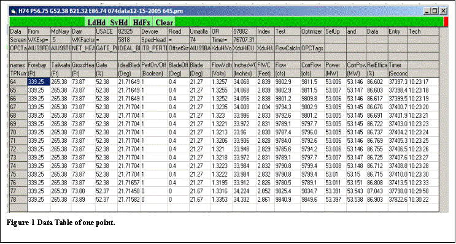Click the Clear button
Image resolution: width=456 pixels, height=244 pixels.
pyautogui.click(x=164, y=22)
